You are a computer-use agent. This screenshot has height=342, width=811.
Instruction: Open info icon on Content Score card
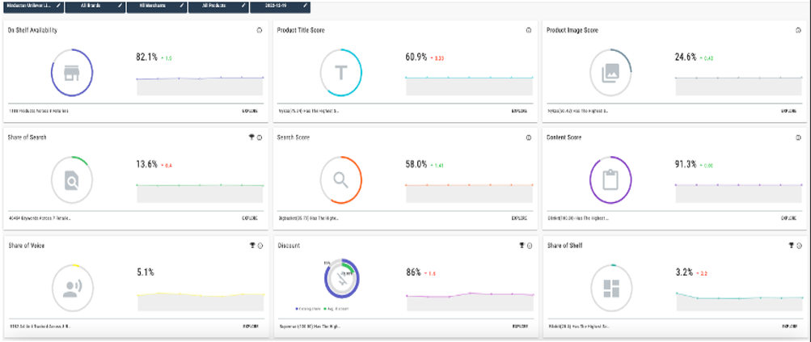click(x=799, y=137)
